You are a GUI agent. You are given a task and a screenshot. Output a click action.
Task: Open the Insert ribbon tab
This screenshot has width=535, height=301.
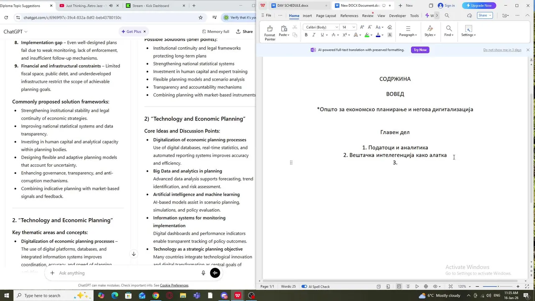(307, 15)
